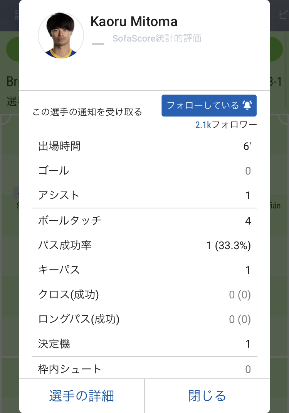Select the ゴール stat row

tap(144, 171)
